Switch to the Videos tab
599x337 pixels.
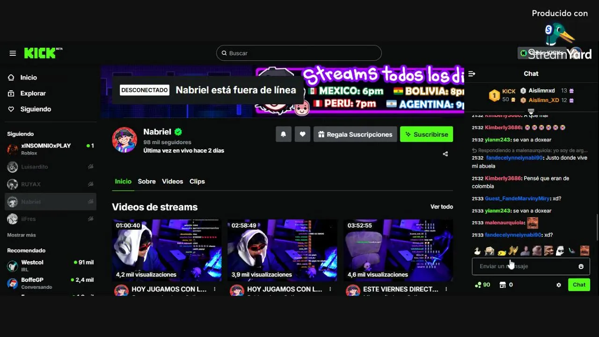tap(172, 181)
